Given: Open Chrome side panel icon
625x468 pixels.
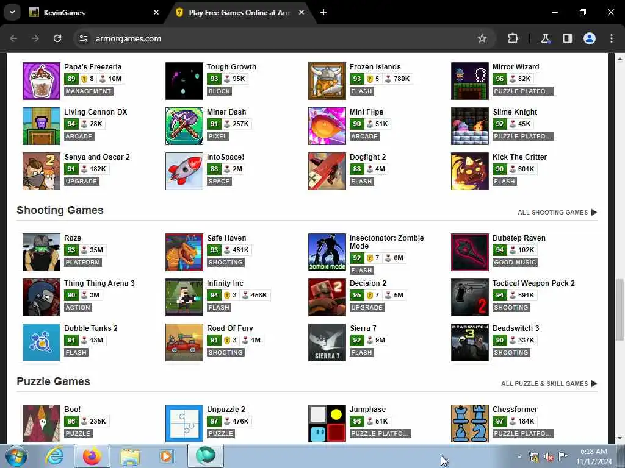Looking at the screenshot, I should click(567, 38).
